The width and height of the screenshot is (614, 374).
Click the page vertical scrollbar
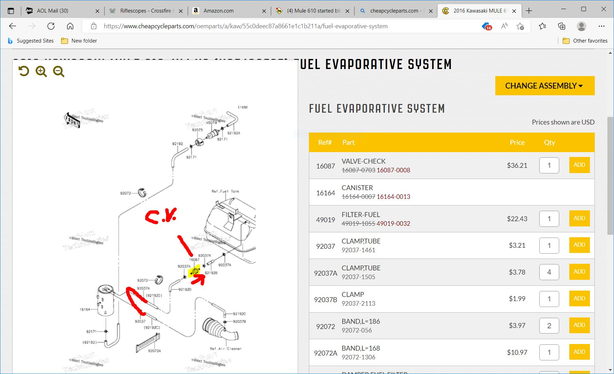pos(610,174)
